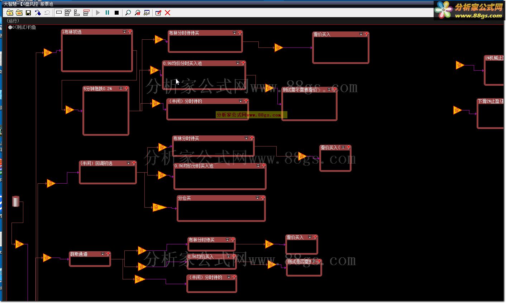The height and width of the screenshot is (303, 506).
Task: Toggle the staggered-rectangles layout mode button
Action: pyautogui.click(x=68, y=13)
